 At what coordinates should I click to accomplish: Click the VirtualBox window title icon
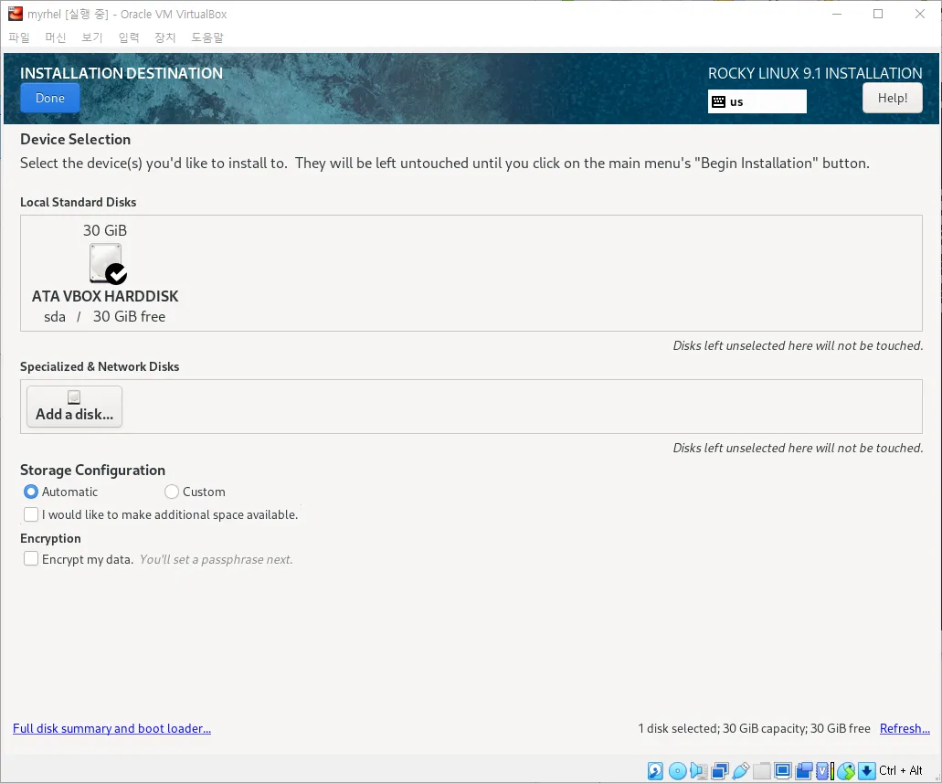(15, 13)
